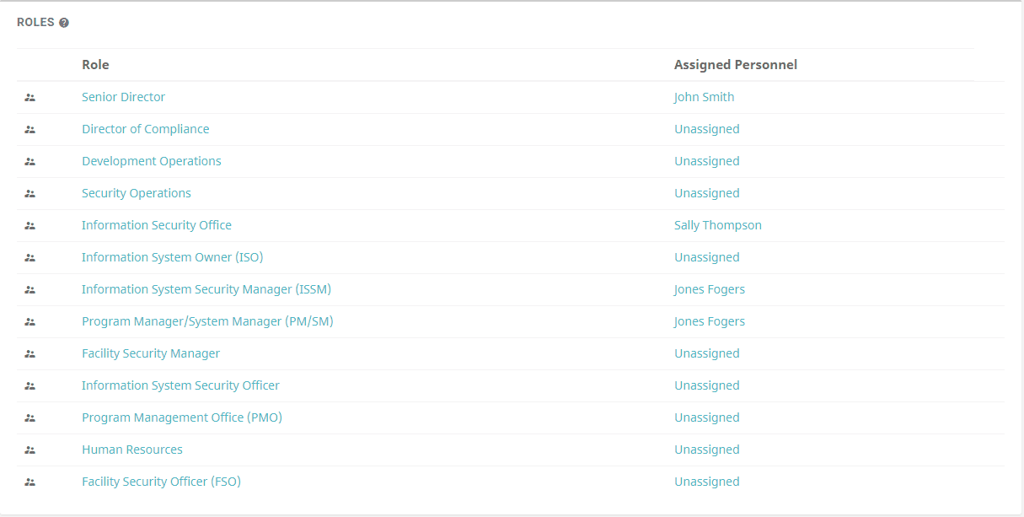Screen dimensions: 1024x517
Task: Open the Program Manager/System Manager (PM/SM) role
Action: [x=207, y=321]
